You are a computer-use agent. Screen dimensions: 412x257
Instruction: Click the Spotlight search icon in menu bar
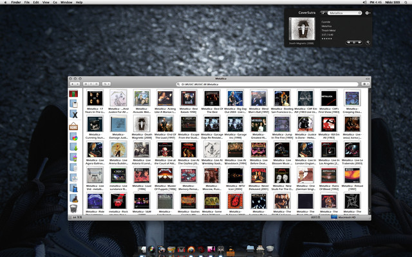click(406, 3)
